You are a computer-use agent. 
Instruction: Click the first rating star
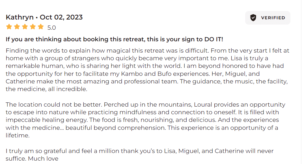pos(9,27)
